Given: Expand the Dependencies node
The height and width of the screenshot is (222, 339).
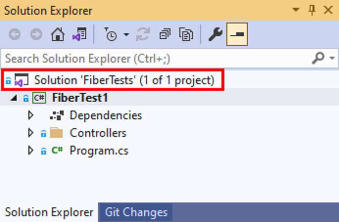Looking at the screenshot, I should [31, 115].
